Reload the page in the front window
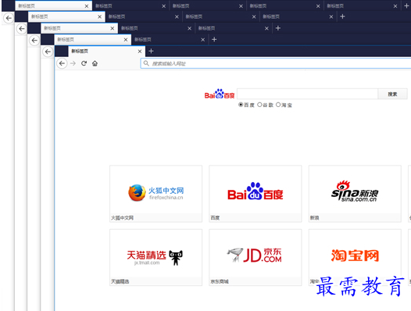This screenshot has width=411, height=311. (84, 63)
